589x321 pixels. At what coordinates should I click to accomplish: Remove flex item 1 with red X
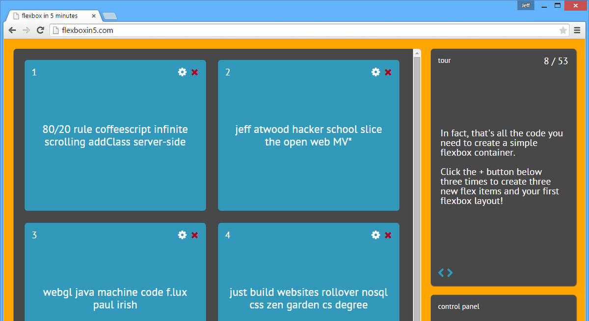195,72
